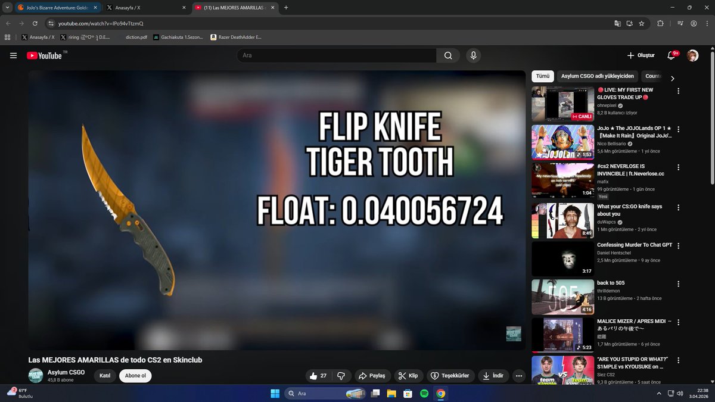Bookmark this page with the star

pyautogui.click(x=642, y=23)
